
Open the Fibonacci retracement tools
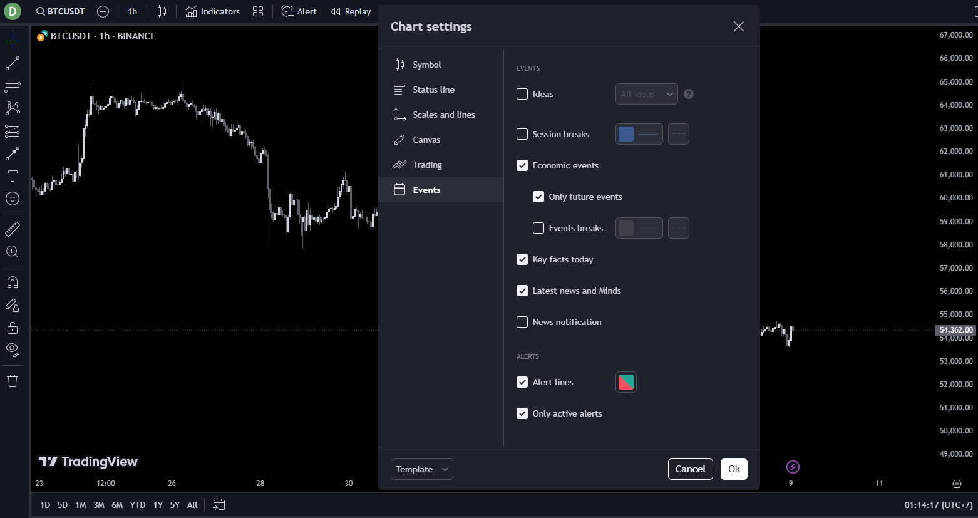pos(13,85)
